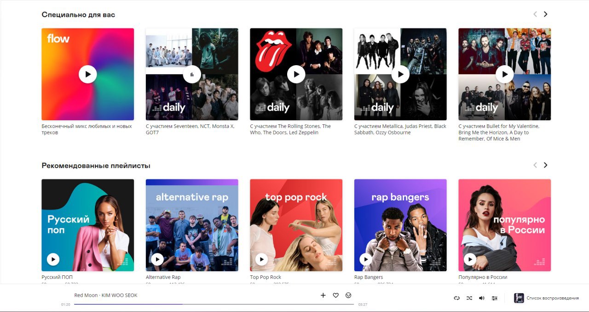Like the current track with the heart
This screenshot has height=312, width=589.
coord(336,295)
